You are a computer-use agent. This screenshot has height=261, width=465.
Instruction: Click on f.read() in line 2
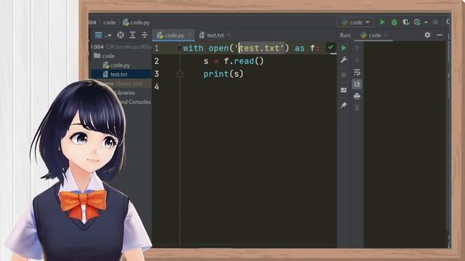244,61
